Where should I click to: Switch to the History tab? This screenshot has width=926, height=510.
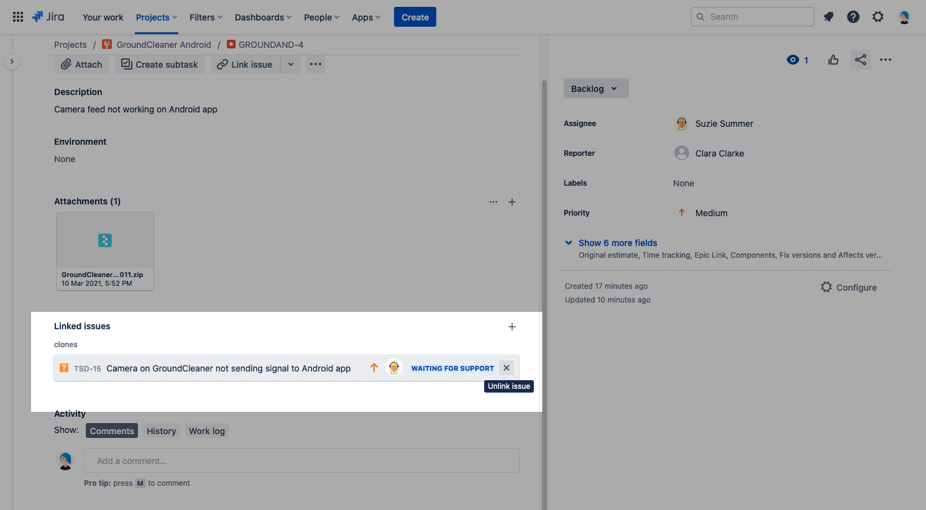[161, 431]
